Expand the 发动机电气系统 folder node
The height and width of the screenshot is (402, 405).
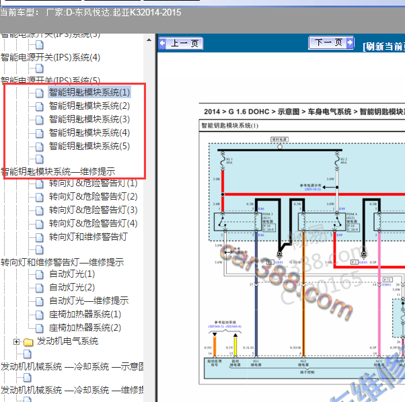point(17,342)
